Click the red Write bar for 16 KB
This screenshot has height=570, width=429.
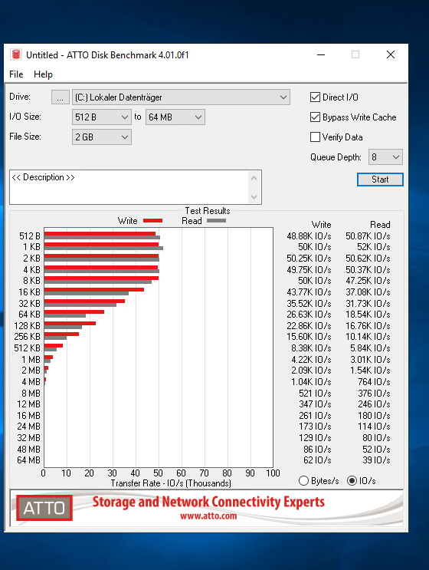pyautogui.click(x=94, y=290)
